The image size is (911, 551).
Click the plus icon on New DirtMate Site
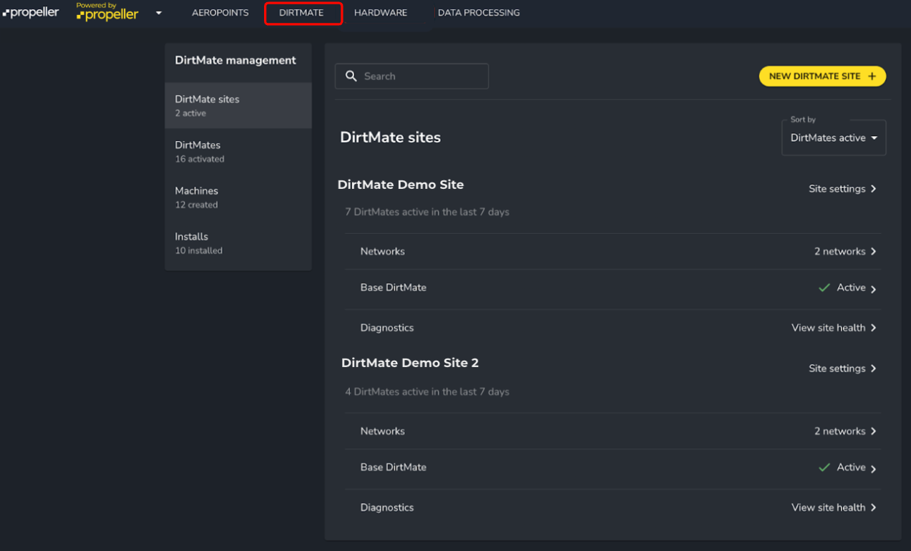tap(871, 76)
